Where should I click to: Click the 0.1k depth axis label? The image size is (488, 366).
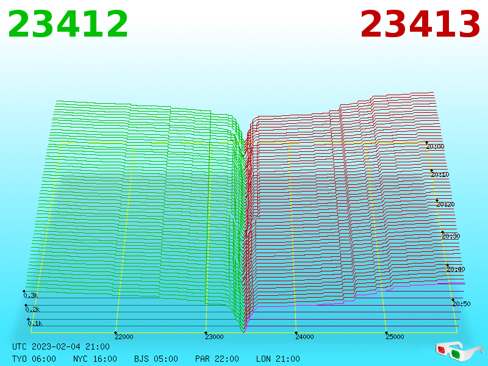35,323
